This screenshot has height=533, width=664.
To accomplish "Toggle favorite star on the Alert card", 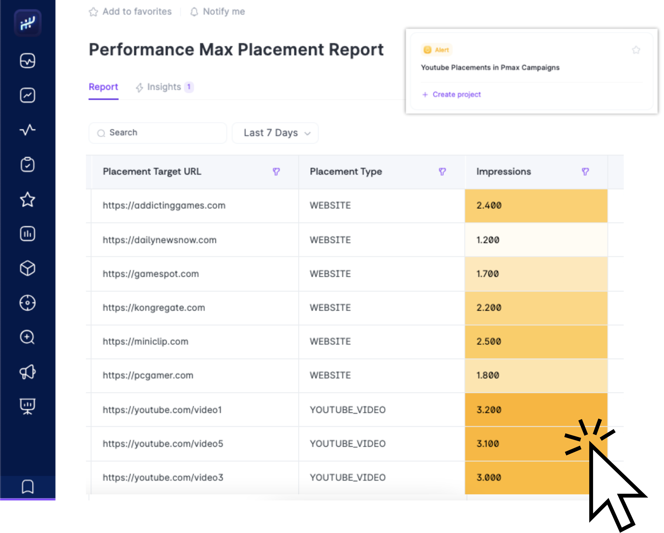I will tap(636, 50).
